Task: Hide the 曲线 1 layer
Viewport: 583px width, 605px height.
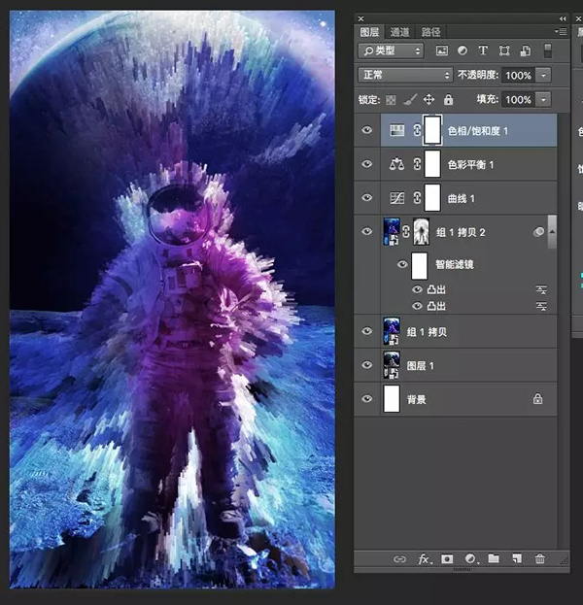Action: pyautogui.click(x=366, y=197)
